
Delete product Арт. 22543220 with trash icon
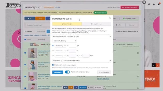click(138, 76)
